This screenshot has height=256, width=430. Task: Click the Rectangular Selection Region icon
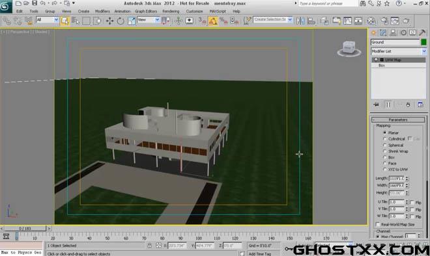pyautogui.click(x=86, y=21)
